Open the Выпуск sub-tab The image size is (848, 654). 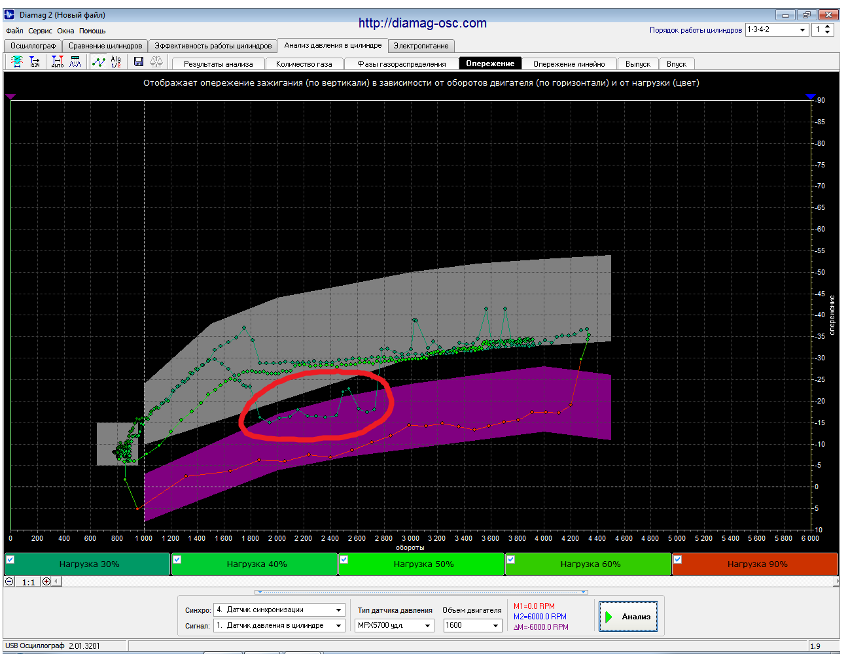(x=638, y=63)
